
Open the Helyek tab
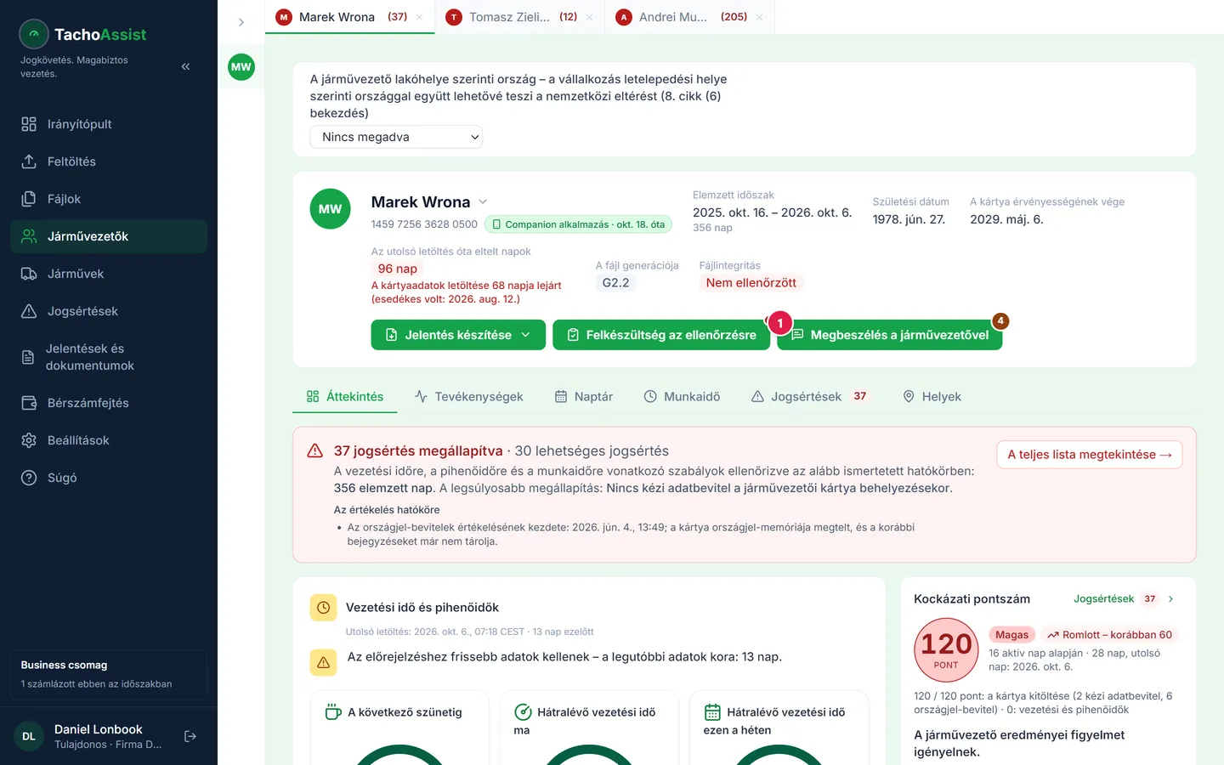[x=932, y=397]
